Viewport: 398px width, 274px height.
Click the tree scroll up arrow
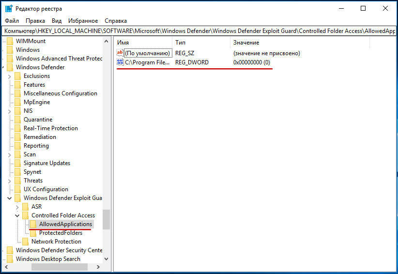click(107, 41)
